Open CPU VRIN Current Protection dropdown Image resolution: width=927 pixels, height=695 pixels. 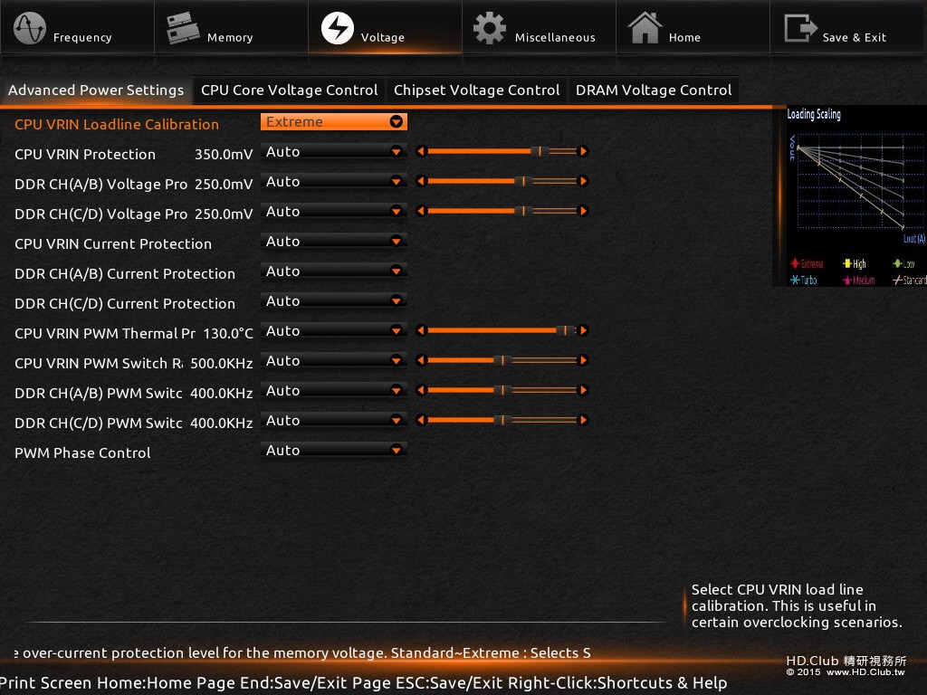coord(333,241)
